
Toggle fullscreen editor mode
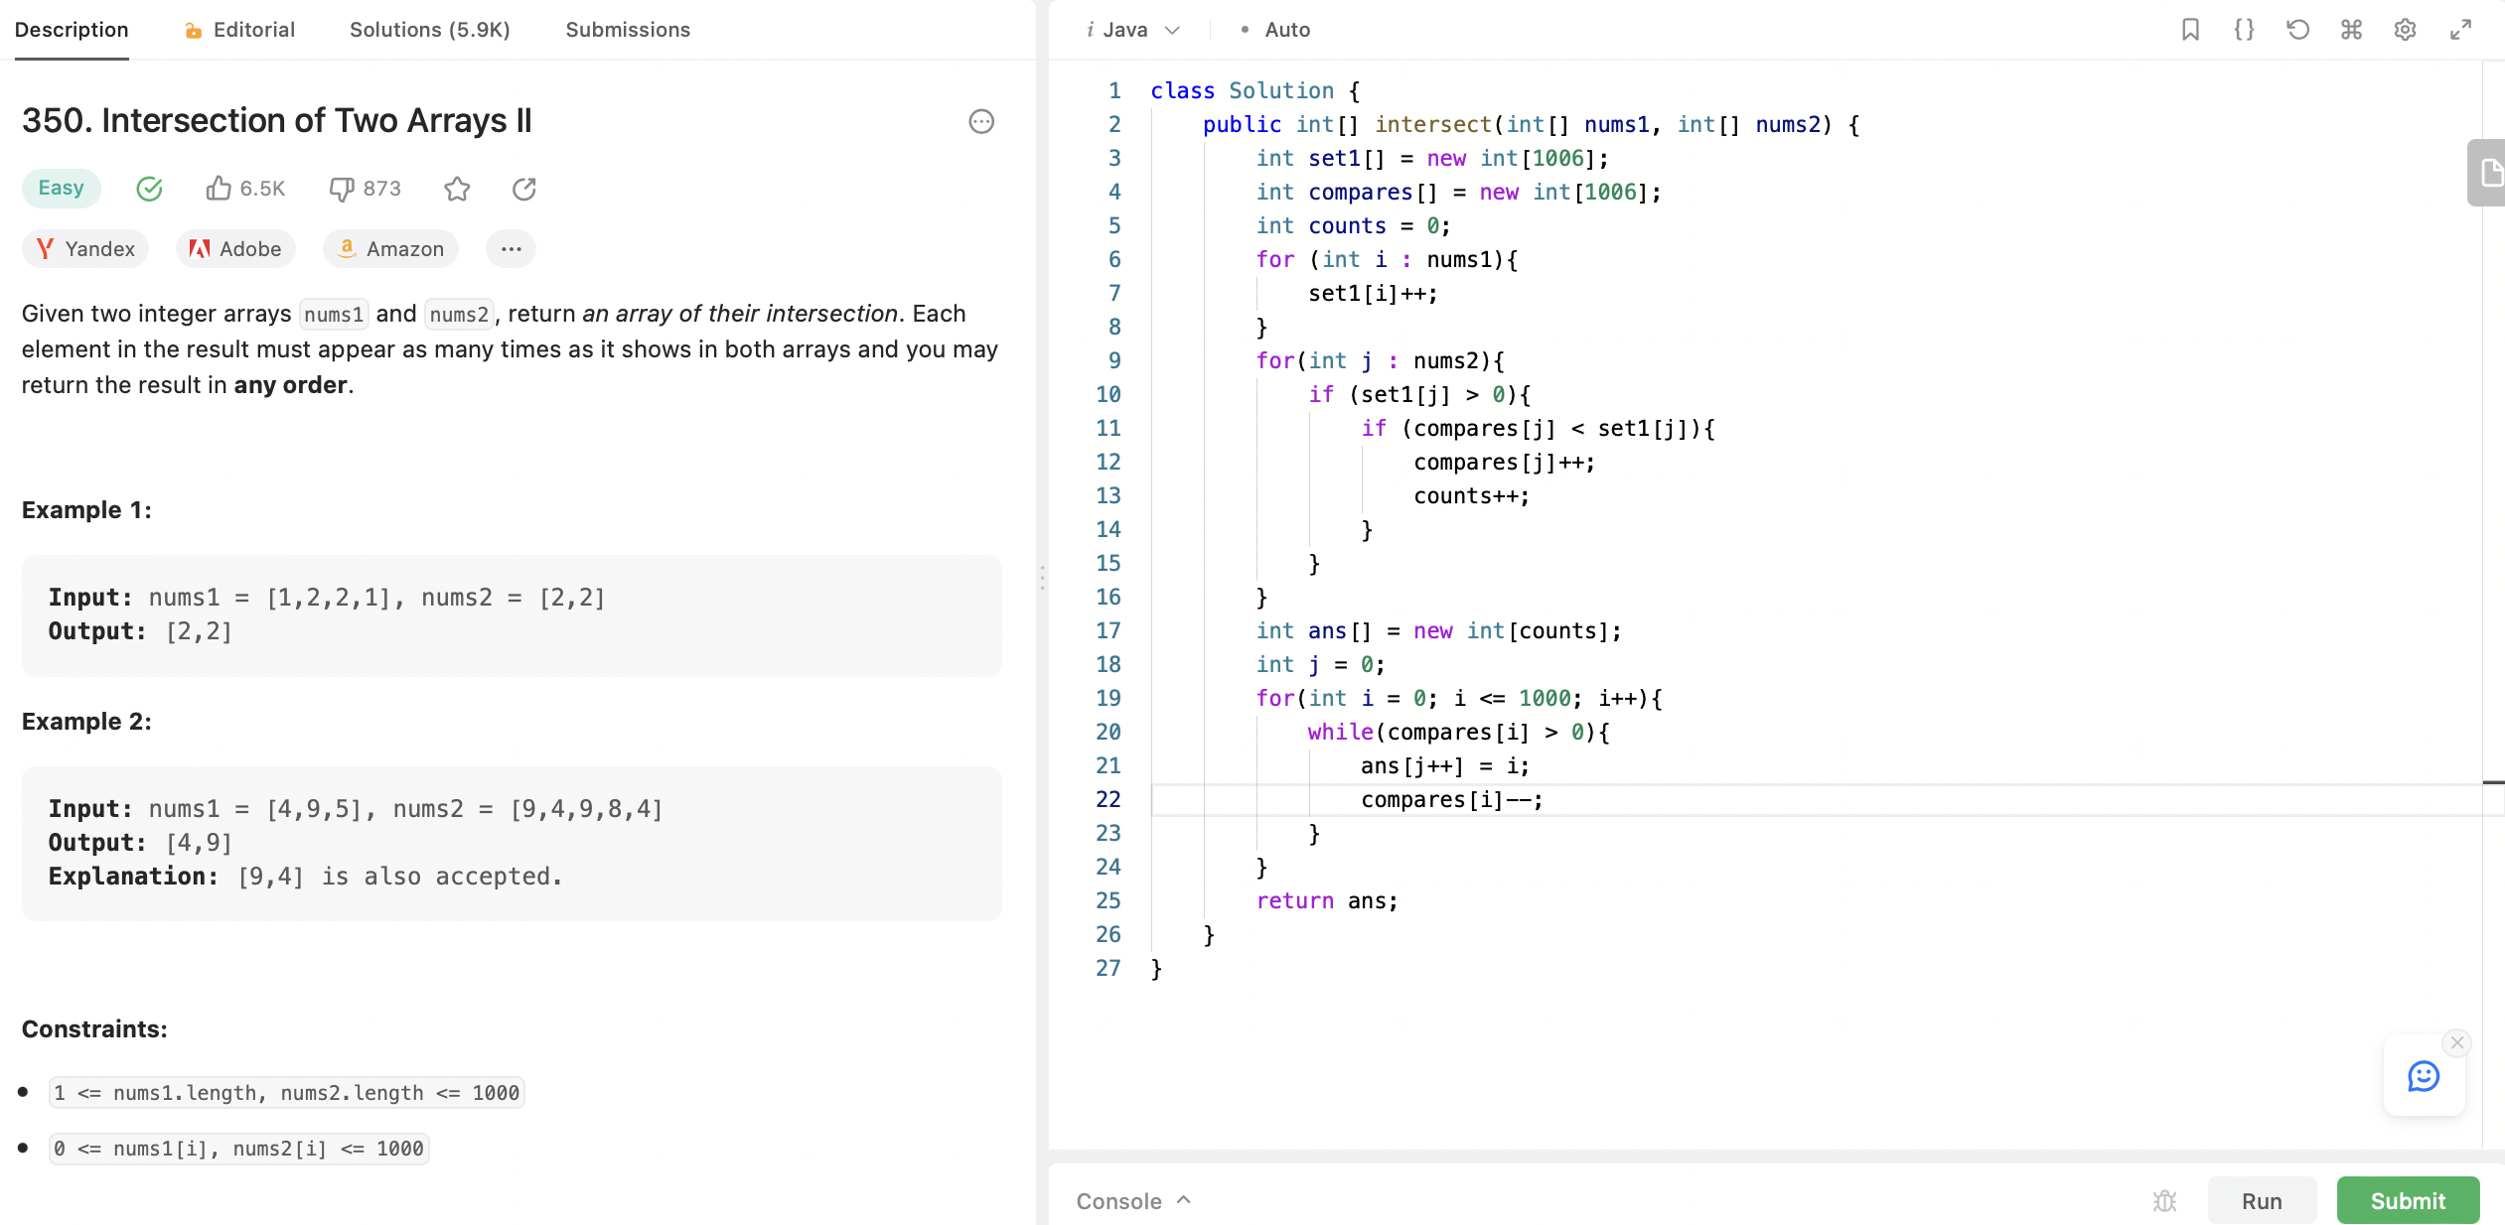[2460, 30]
